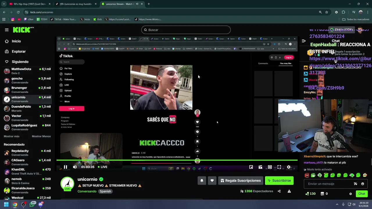Open nemob recommended channel

(28, 181)
